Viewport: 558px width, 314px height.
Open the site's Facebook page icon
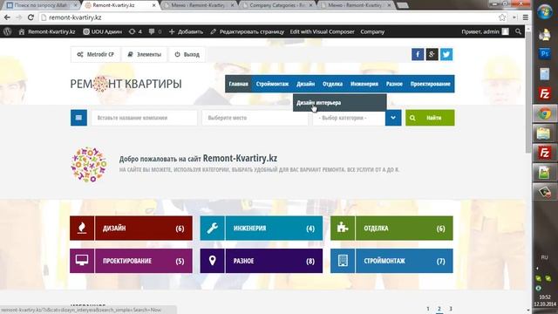coord(418,54)
